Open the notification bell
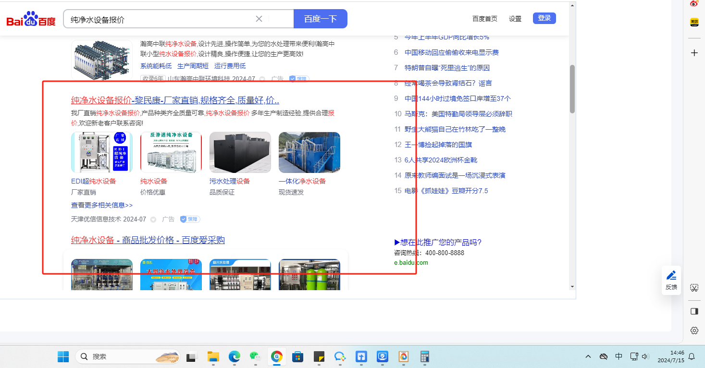 pyautogui.click(x=692, y=356)
